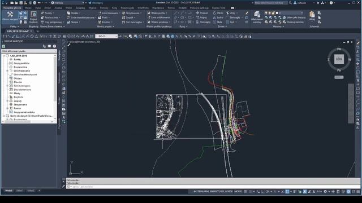Click the toolspace help question-mark icon
This screenshot has height=203, width=362.
[x=54, y=46]
